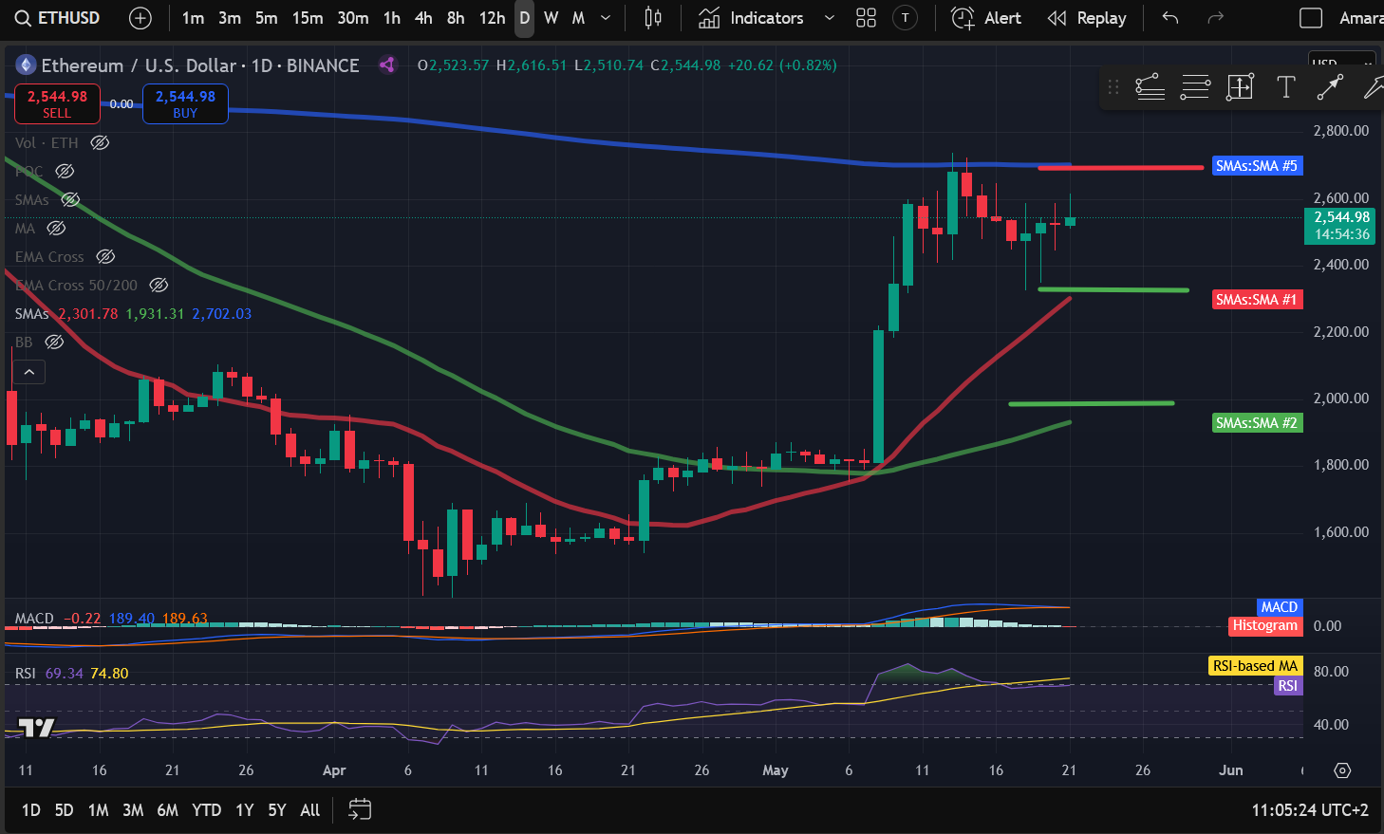Toggle visibility of the BB indicator
The image size is (1384, 834).
pos(54,342)
